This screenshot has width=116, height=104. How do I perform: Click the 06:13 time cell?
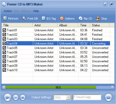click(84, 65)
